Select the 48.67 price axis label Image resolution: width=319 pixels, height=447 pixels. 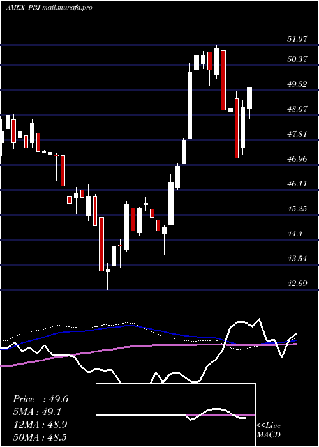297,109
